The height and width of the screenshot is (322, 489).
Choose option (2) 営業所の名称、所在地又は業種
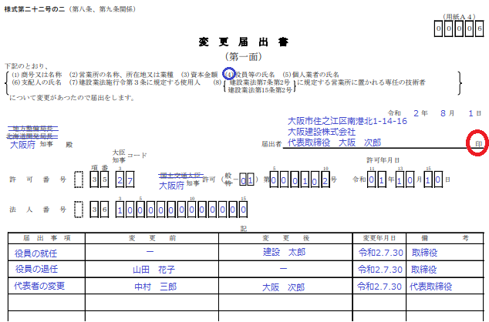click(x=121, y=75)
